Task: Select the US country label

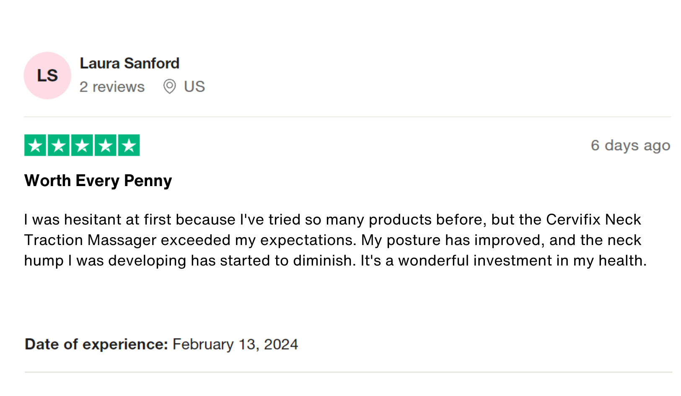Action: pos(194,87)
